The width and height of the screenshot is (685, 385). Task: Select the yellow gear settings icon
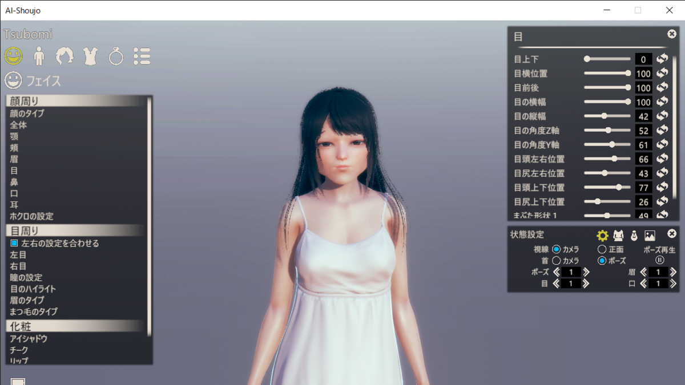point(602,235)
